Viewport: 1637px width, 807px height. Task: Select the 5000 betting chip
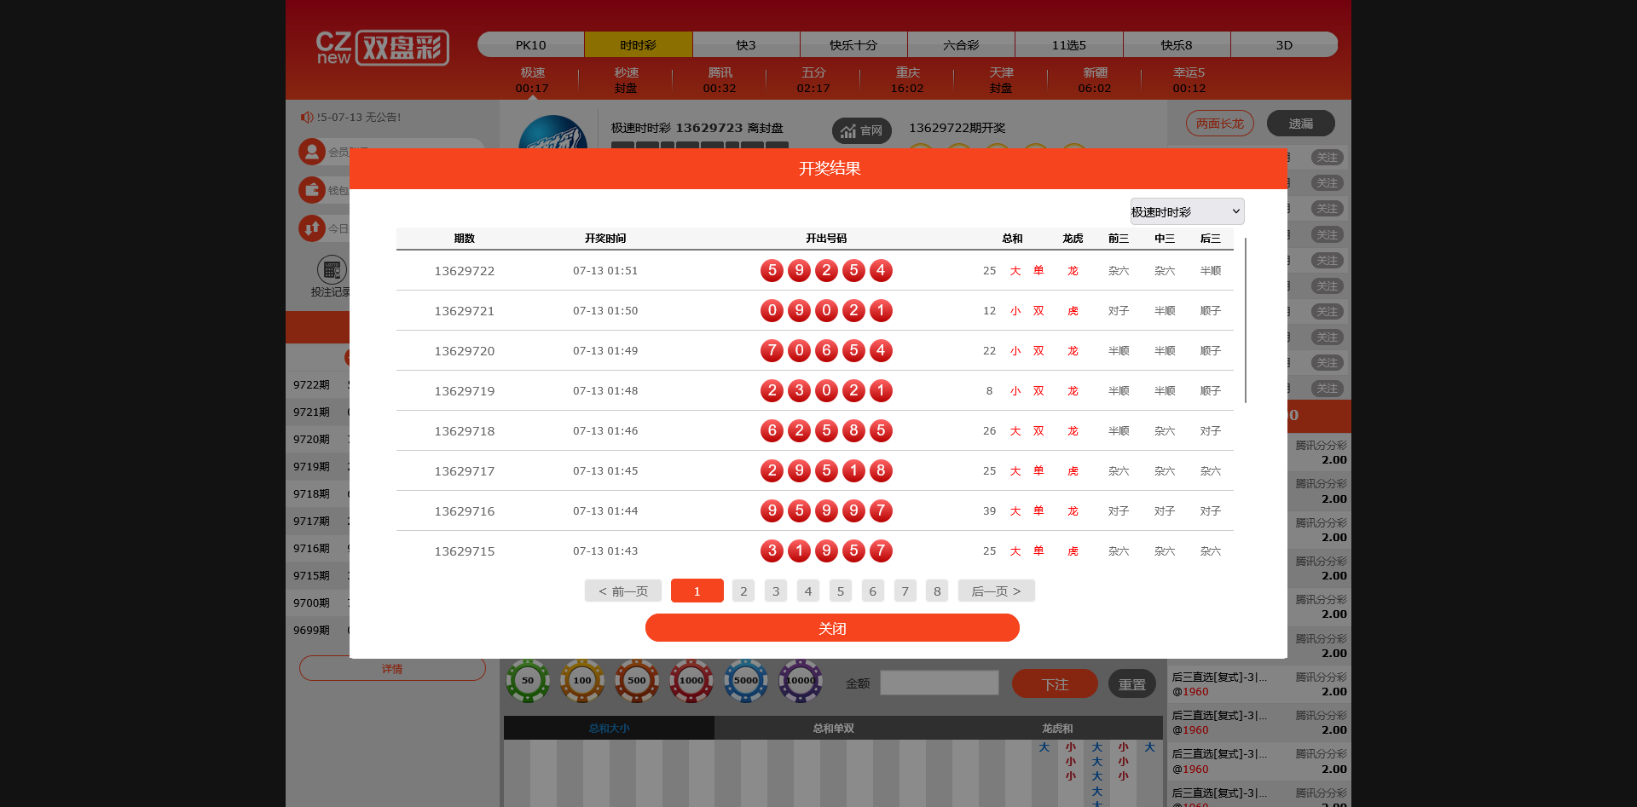click(x=746, y=680)
